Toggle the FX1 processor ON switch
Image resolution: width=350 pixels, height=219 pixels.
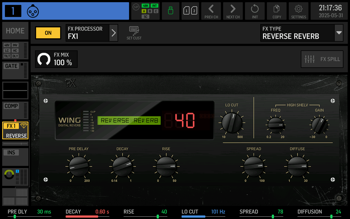pyautogui.click(x=48, y=33)
